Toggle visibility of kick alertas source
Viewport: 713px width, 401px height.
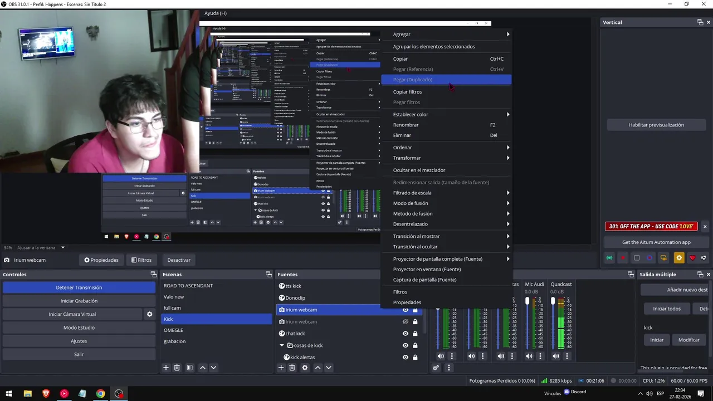point(406,357)
